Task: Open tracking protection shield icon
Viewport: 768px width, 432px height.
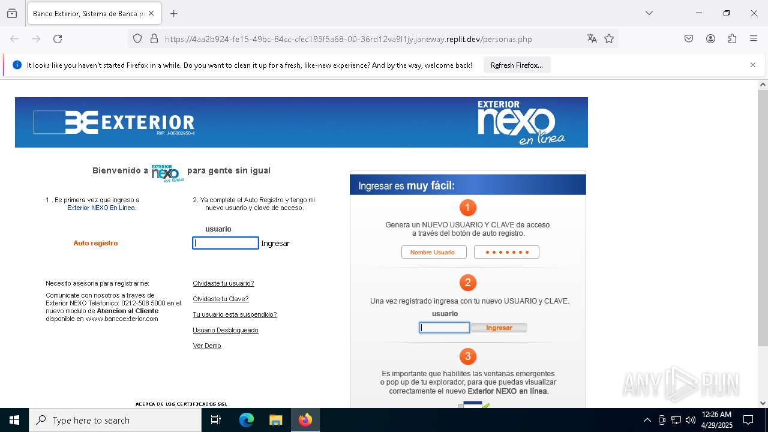Action: click(x=137, y=39)
